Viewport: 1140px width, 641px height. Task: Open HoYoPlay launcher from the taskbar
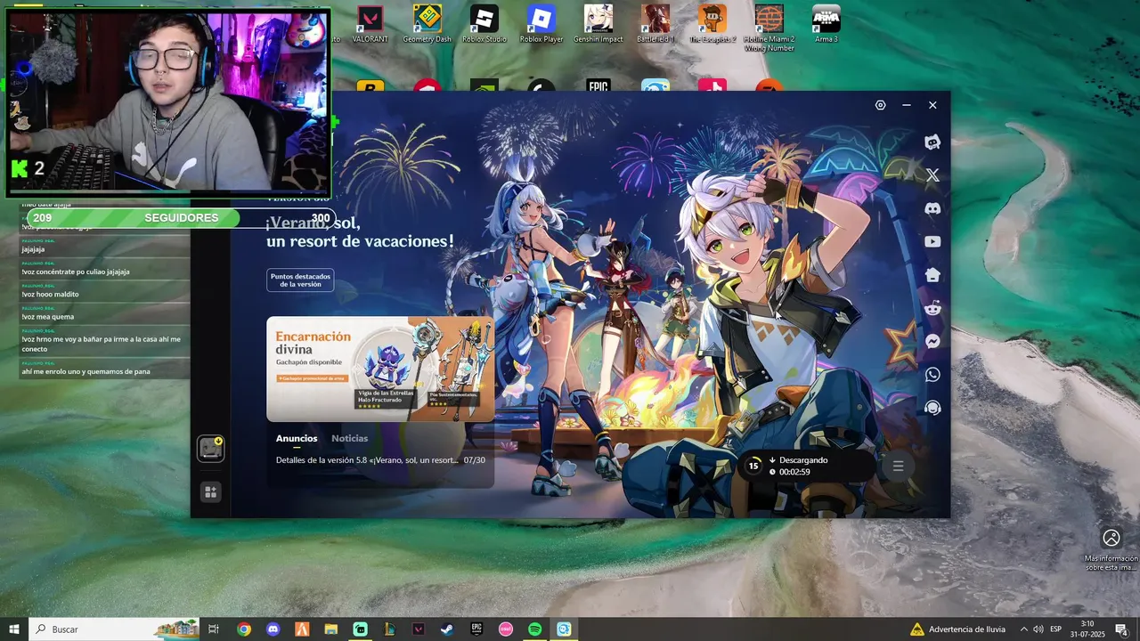pyautogui.click(x=564, y=629)
